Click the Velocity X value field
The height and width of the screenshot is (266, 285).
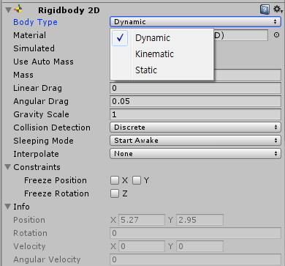pos(142,246)
